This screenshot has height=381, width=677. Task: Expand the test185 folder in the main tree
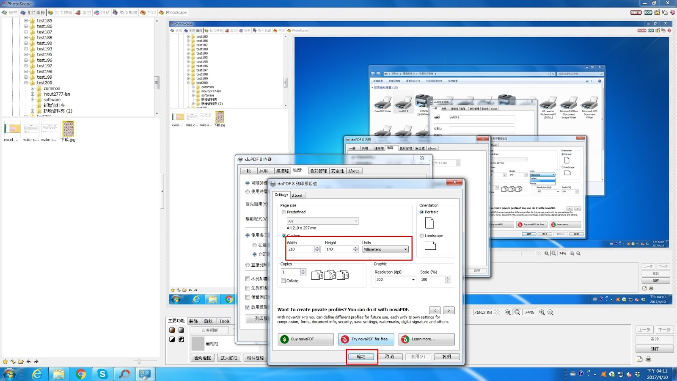point(26,20)
